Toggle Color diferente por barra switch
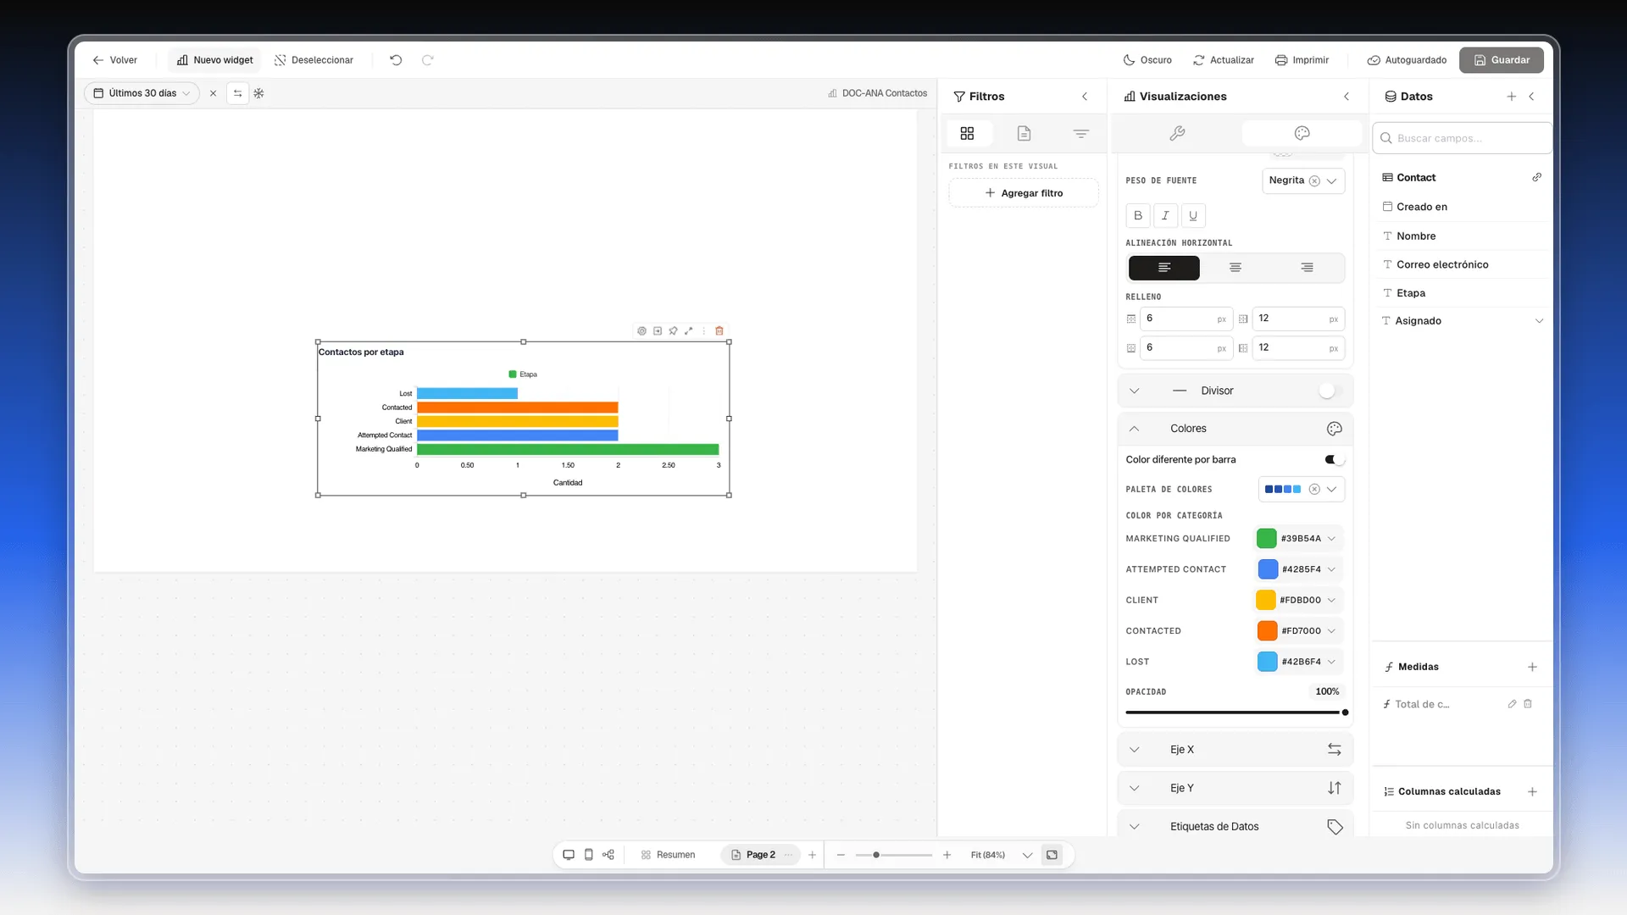The image size is (1627, 915). coord(1335,460)
